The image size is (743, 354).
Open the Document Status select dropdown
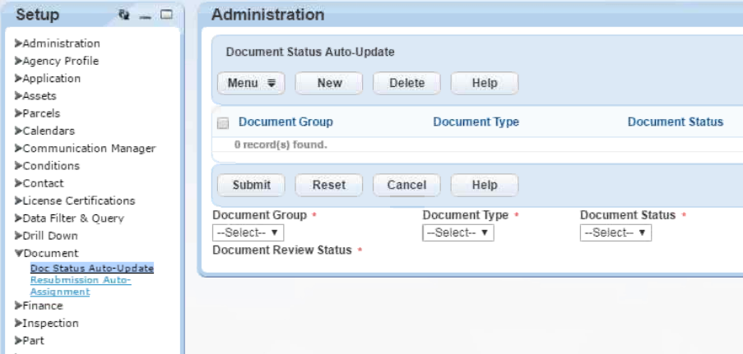(x=615, y=233)
